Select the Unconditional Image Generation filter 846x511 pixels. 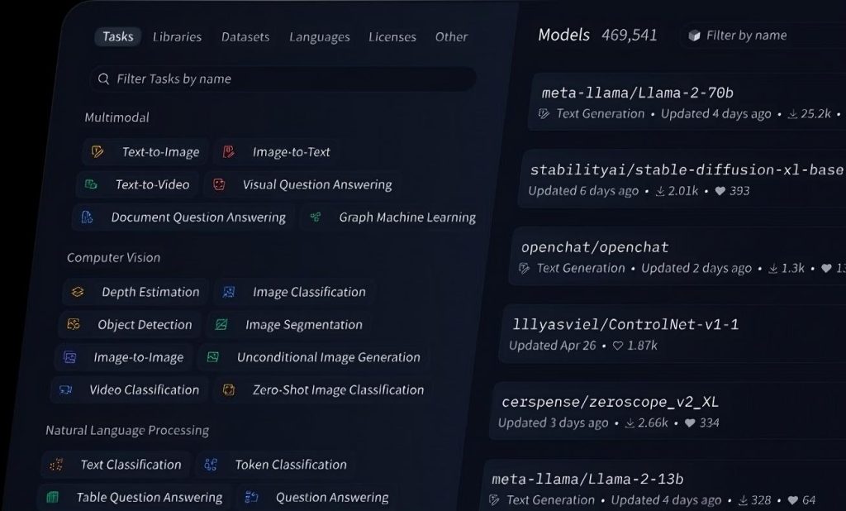pyautogui.click(x=327, y=356)
